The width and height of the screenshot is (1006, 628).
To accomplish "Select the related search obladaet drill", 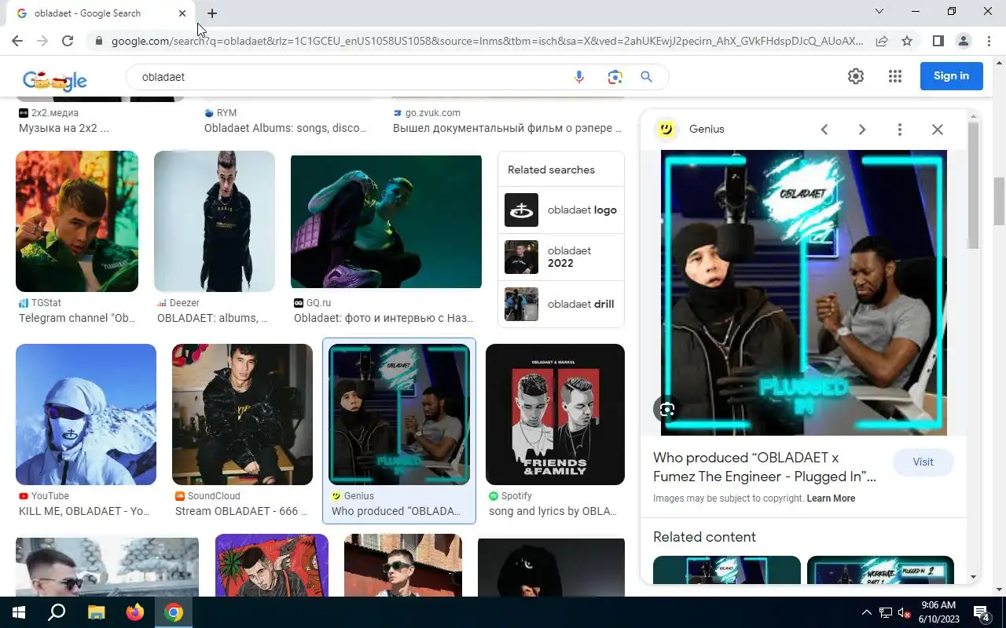I will (x=561, y=304).
